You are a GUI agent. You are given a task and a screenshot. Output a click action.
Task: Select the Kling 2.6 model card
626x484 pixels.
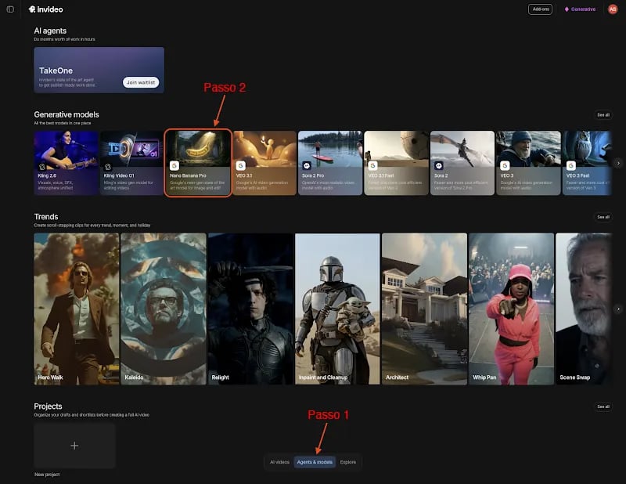click(66, 163)
